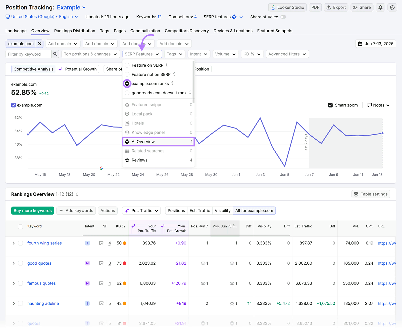The height and width of the screenshot is (329, 402).
Task: Click info icon beside example.com ranks
Action: [172, 83]
